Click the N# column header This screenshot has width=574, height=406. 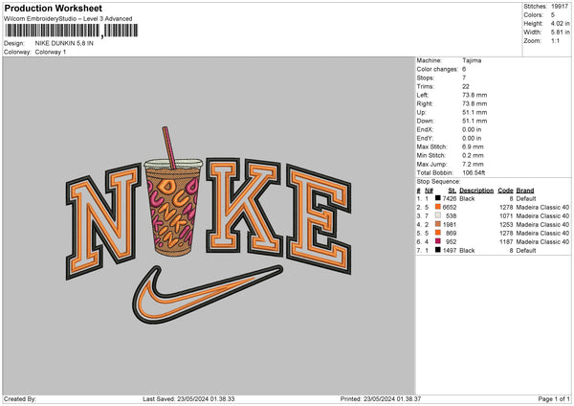[429, 191]
